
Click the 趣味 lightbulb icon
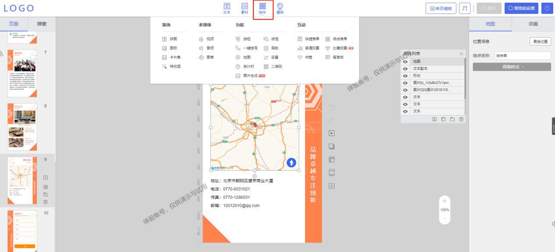(x=280, y=8)
